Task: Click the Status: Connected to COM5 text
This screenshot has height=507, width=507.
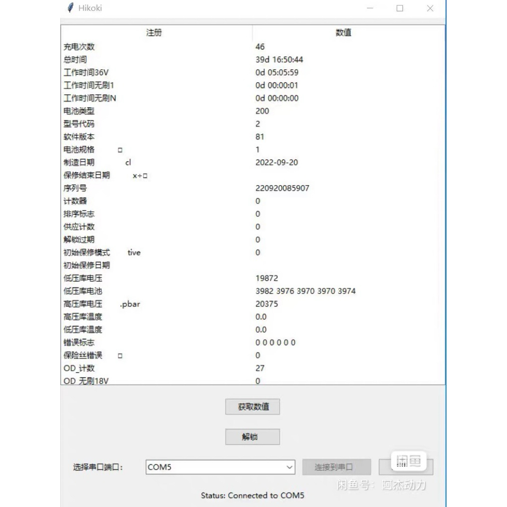Action: pos(253,495)
